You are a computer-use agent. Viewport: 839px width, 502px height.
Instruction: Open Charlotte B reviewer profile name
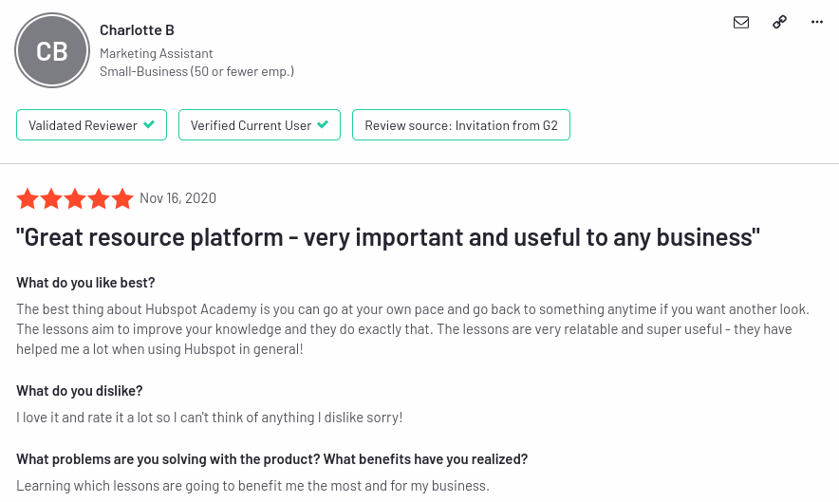pyautogui.click(x=137, y=30)
